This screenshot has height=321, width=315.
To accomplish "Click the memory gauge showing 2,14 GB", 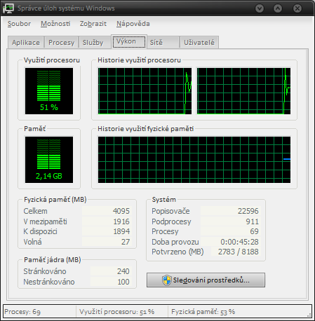I will (49, 160).
